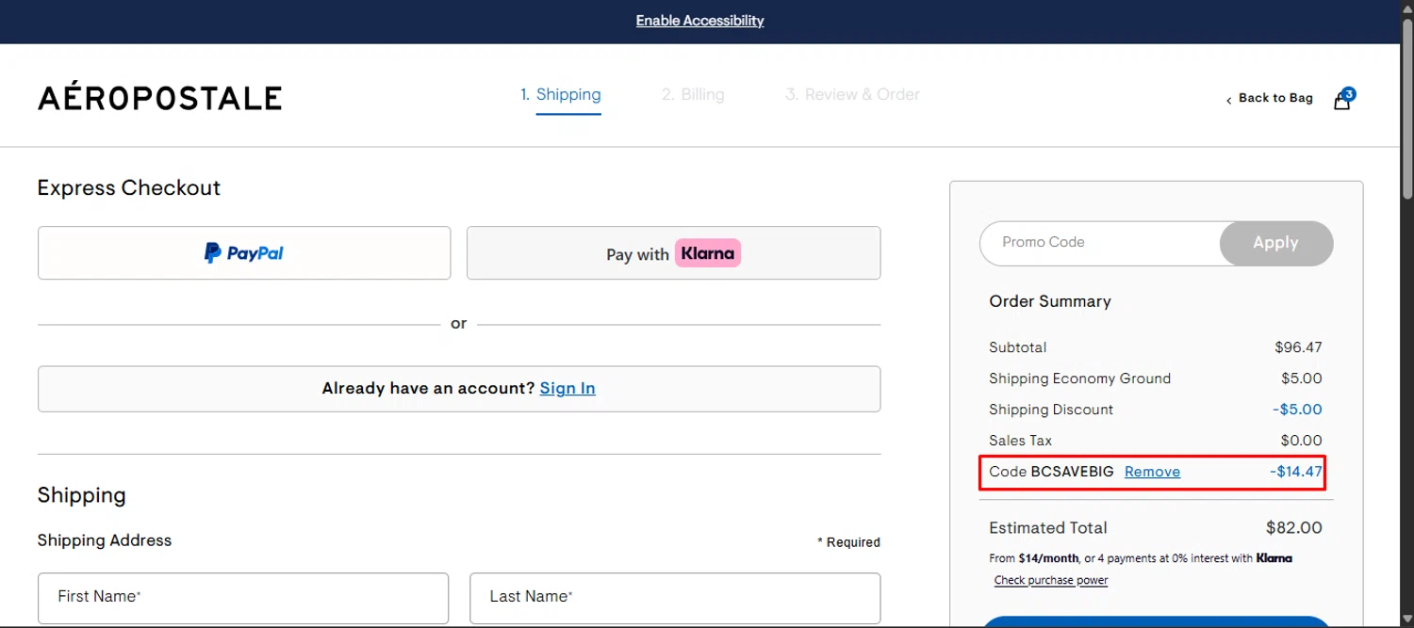This screenshot has width=1414, height=628.
Task: Open the shopping bag icon
Action: click(1342, 99)
